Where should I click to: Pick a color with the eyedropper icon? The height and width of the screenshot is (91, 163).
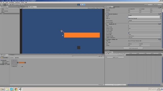pyautogui.click(x=161, y=17)
